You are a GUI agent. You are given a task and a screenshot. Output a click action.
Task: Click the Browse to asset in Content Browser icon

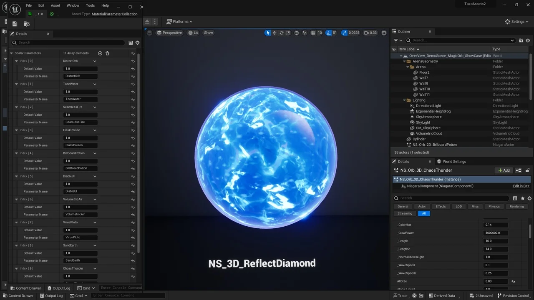pyautogui.click(x=27, y=24)
